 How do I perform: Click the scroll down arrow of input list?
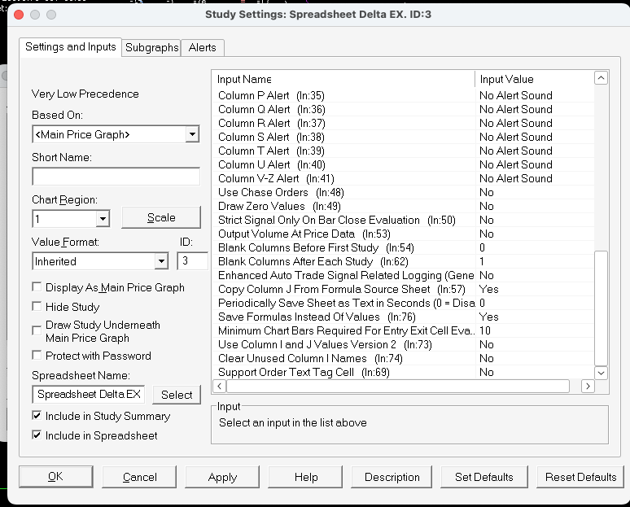click(x=602, y=372)
